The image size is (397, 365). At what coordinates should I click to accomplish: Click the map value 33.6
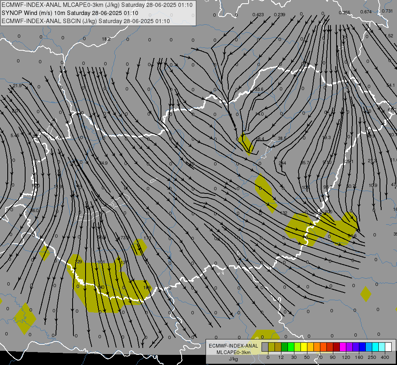point(259,89)
